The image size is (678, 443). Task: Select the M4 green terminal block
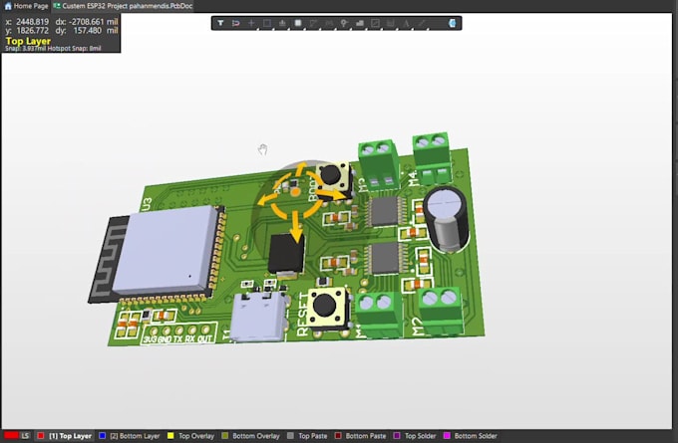(432, 157)
